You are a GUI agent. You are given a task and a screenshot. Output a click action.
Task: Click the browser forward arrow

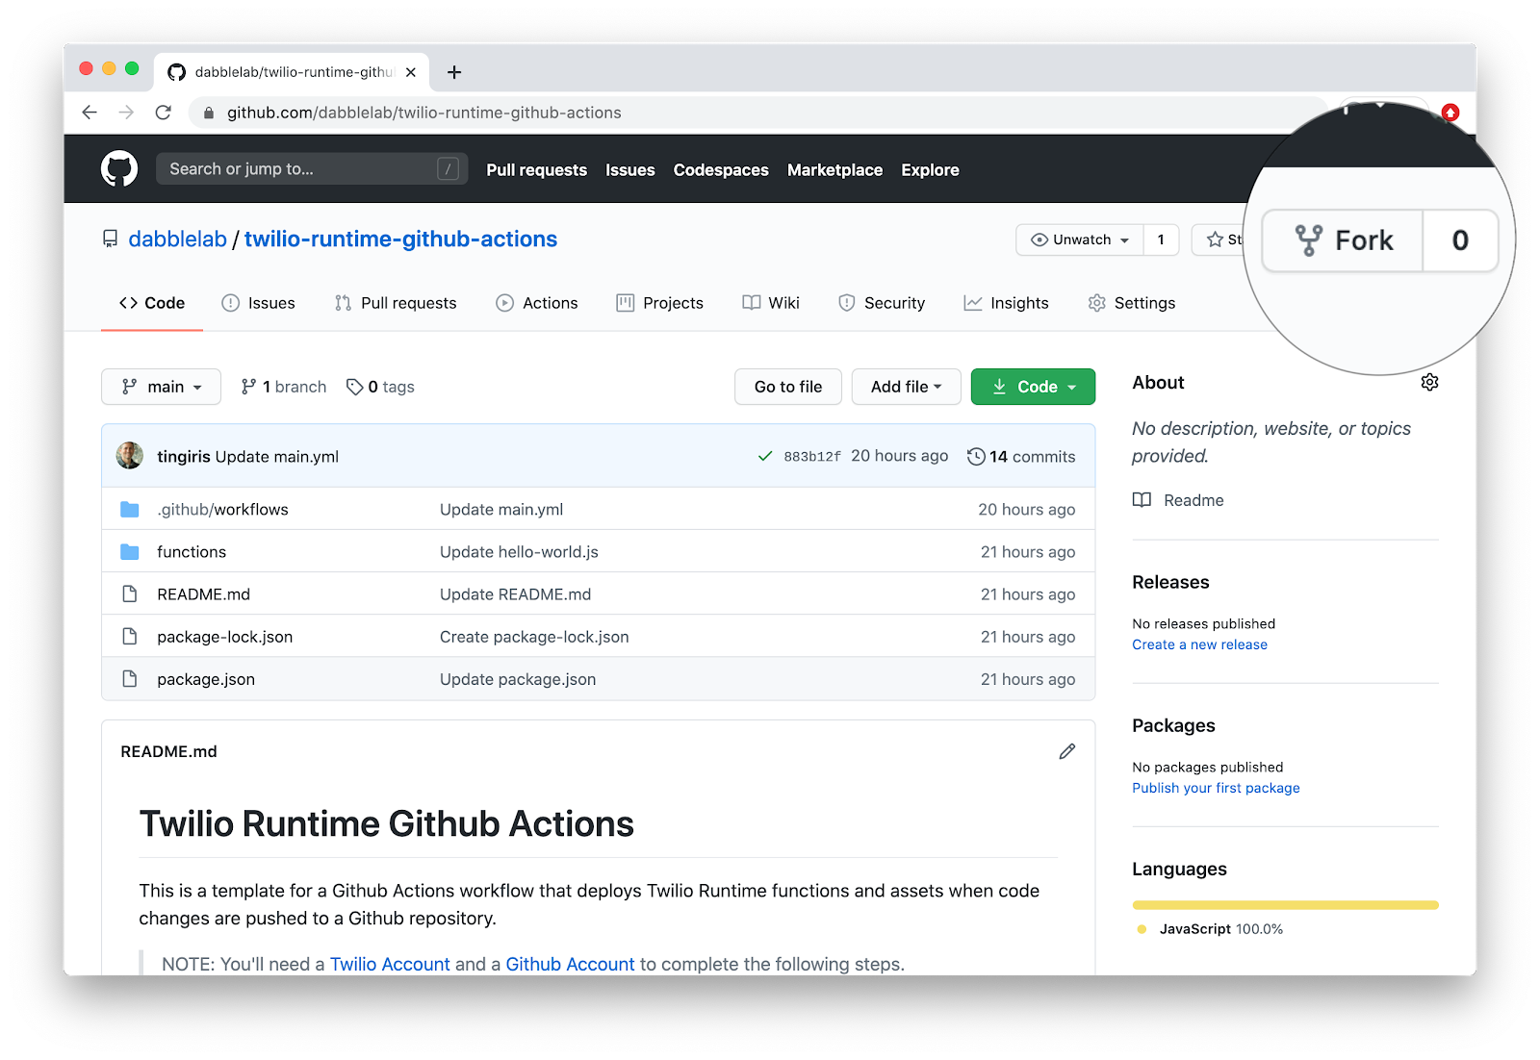[x=126, y=113]
